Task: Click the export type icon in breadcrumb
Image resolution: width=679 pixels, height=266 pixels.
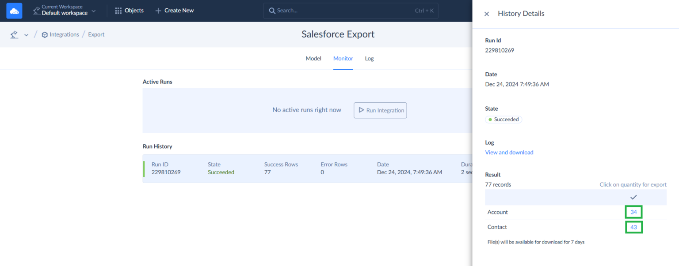Action: point(14,34)
